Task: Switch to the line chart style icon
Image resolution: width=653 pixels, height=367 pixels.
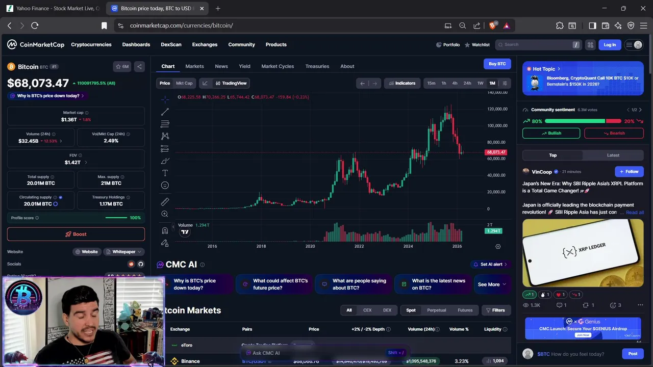Action: coord(205,83)
